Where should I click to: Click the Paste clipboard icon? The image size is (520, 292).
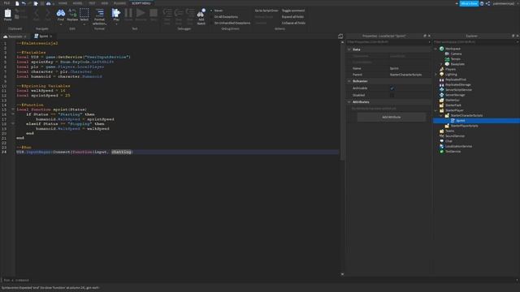pyautogui.click(x=7, y=14)
